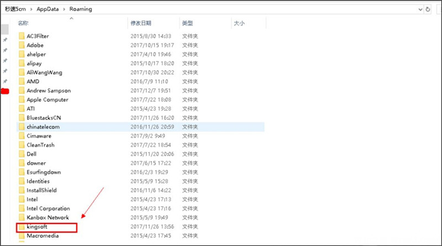This screenshot has width=442, height=246.
Task: Refresh the folder via address bar button
Action: pos(428,9)
